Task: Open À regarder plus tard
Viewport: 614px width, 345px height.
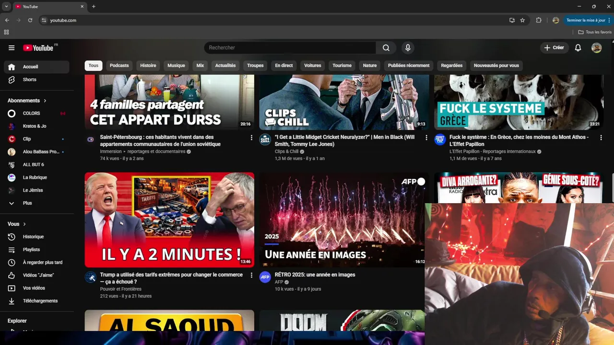Action: 36,263
